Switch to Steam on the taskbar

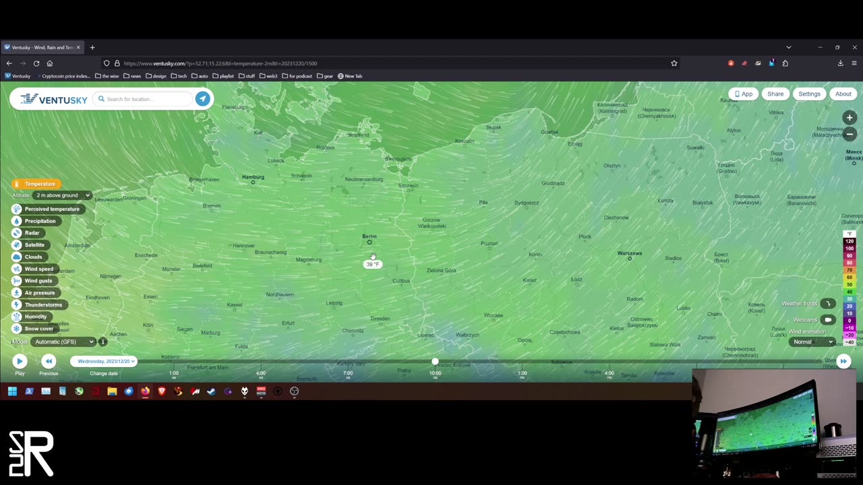[x=211, y=391]
